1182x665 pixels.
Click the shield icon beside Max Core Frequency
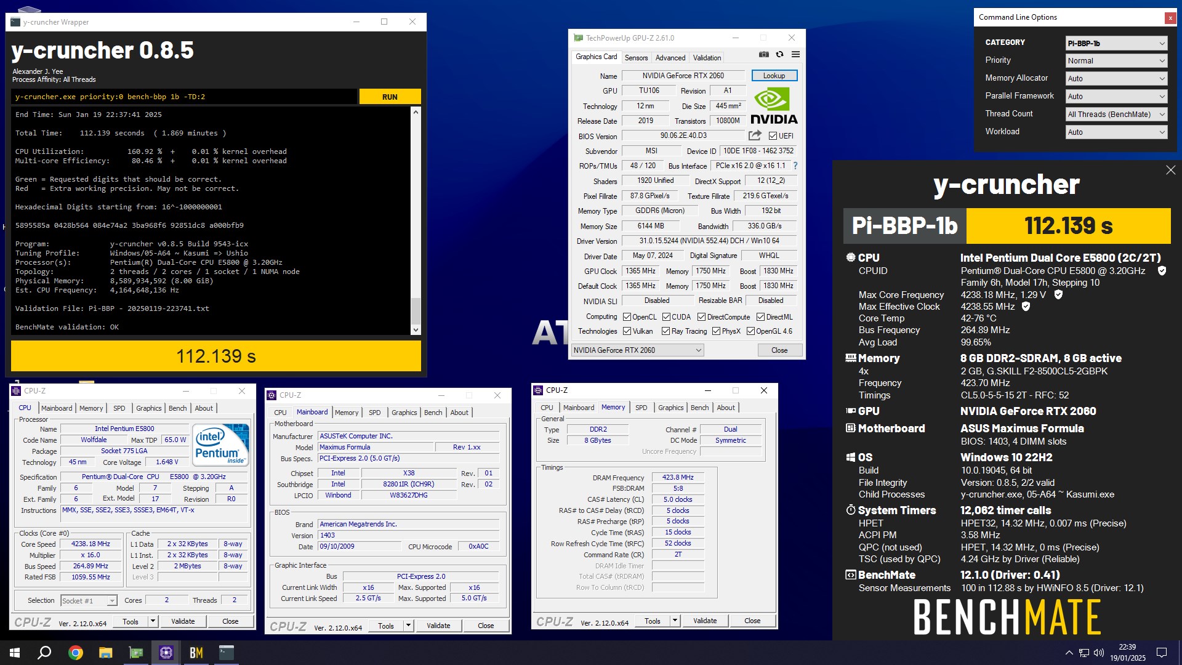(1058, 295)
